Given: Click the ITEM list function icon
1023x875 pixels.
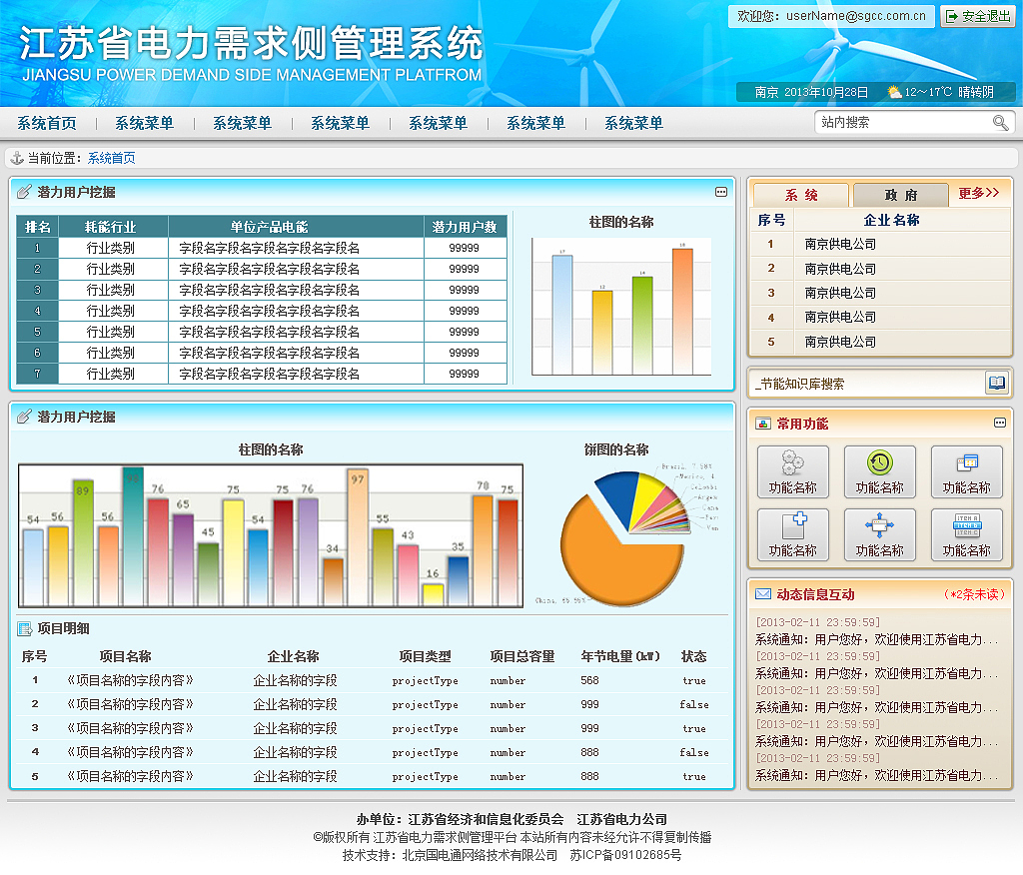Looking at the screenshot, I should click(968, 526).
